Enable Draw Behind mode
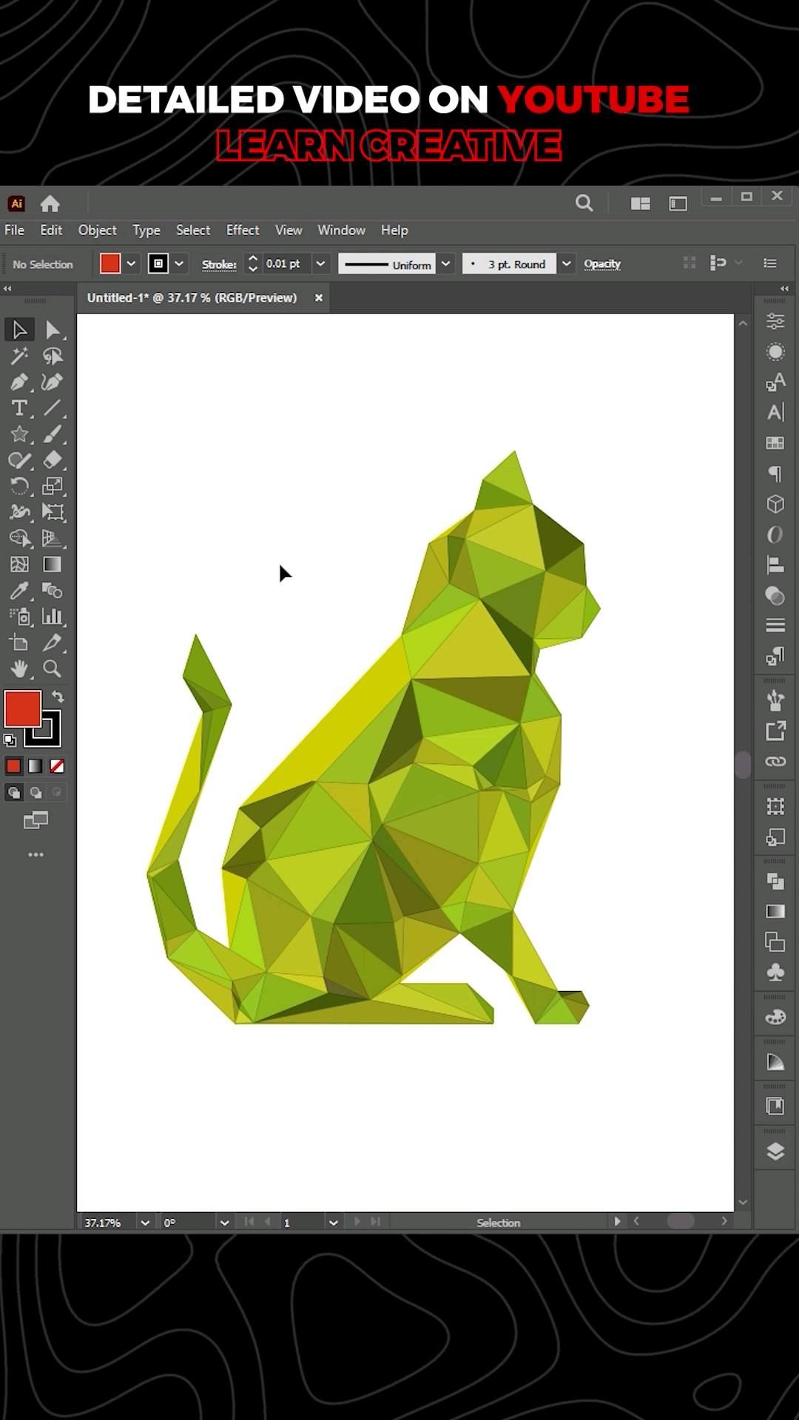The width and height of the screenshot is (799, 1420). (x=35, y=793)
